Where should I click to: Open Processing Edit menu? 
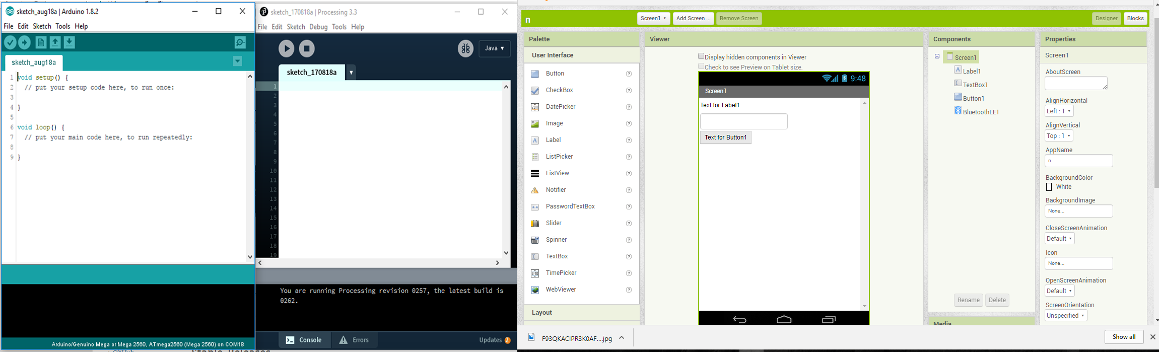(x=277, y=27)
